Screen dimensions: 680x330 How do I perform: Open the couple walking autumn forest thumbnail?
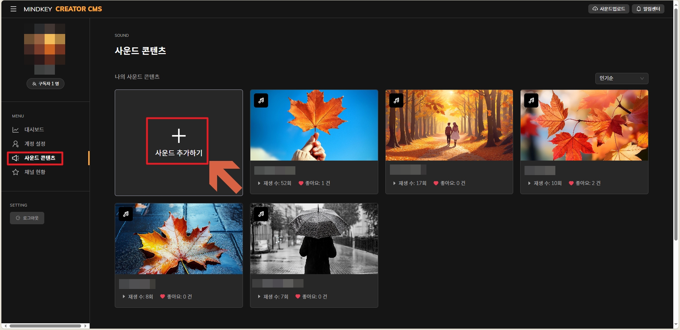tap(449, 125)
